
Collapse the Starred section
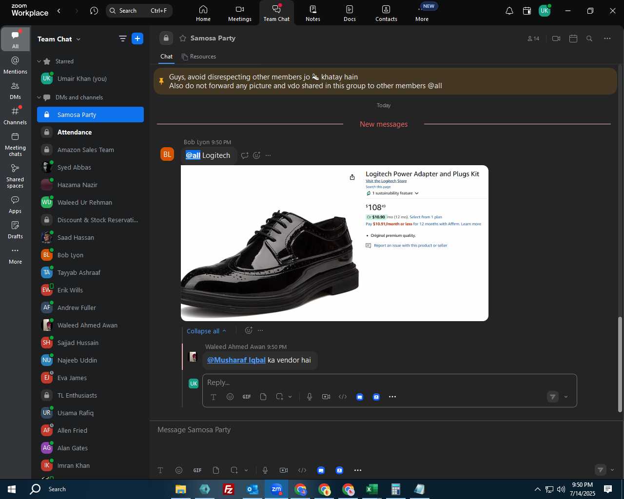[39, 61]
